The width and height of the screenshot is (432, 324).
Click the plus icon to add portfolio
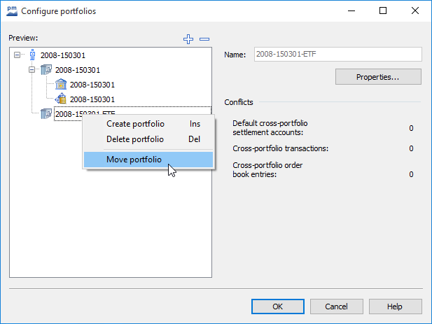pyautogui.click(x=188, y=39)
